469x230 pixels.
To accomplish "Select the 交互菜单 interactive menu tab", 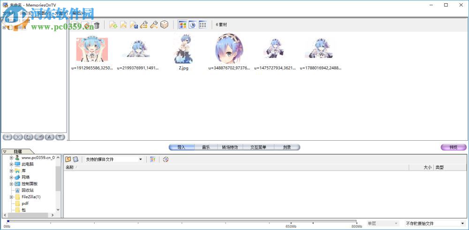I will click(258, 147).
